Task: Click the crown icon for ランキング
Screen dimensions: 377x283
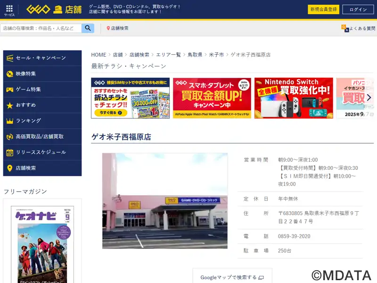Action: (9, 121)
